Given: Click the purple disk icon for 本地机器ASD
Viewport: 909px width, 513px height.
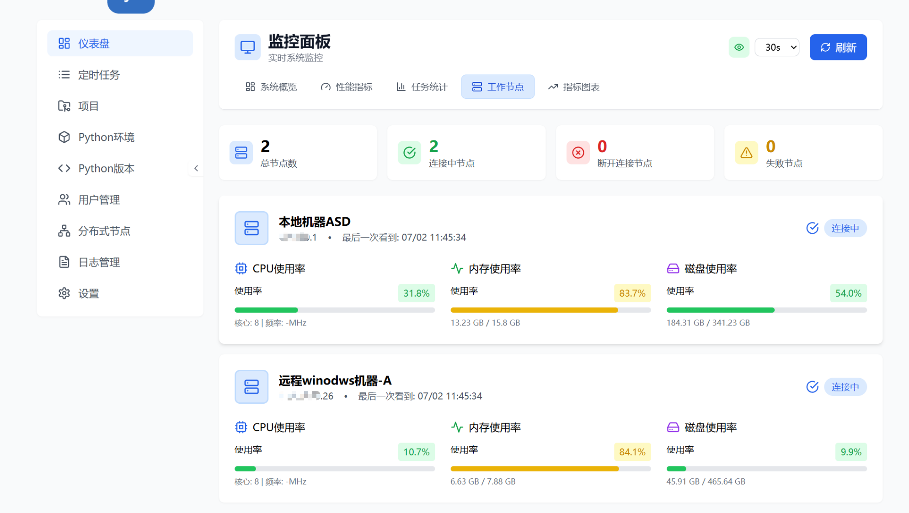Looking at the screenshot, I should point(673,268).
